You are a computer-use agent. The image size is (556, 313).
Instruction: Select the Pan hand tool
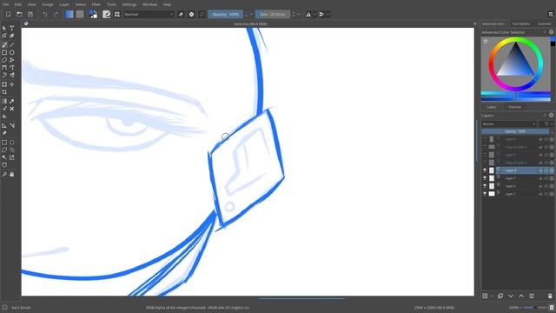point(11,174)
